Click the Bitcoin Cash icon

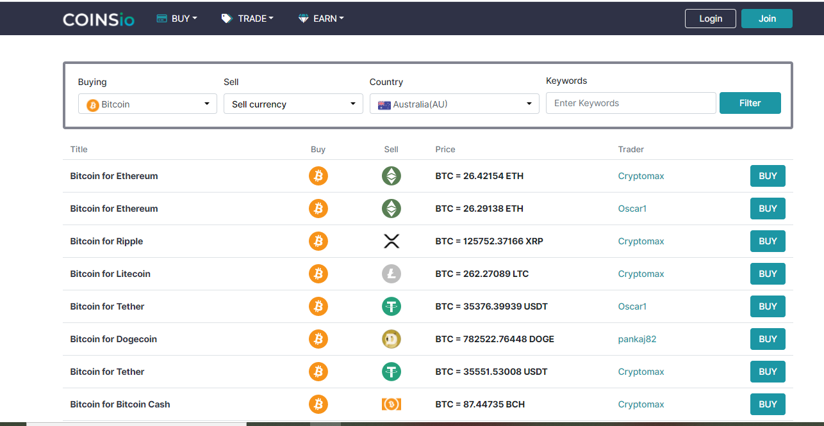(391, 404)
